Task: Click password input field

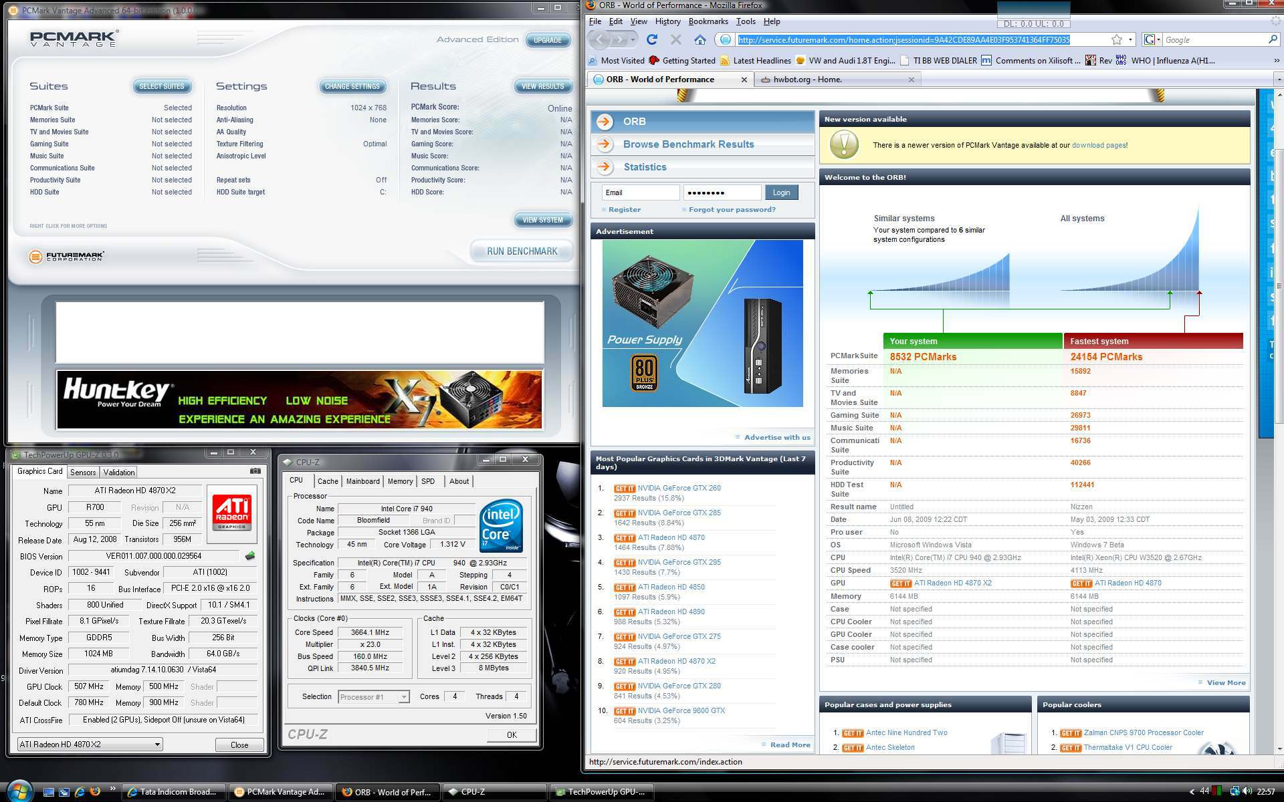Action: 722,192
